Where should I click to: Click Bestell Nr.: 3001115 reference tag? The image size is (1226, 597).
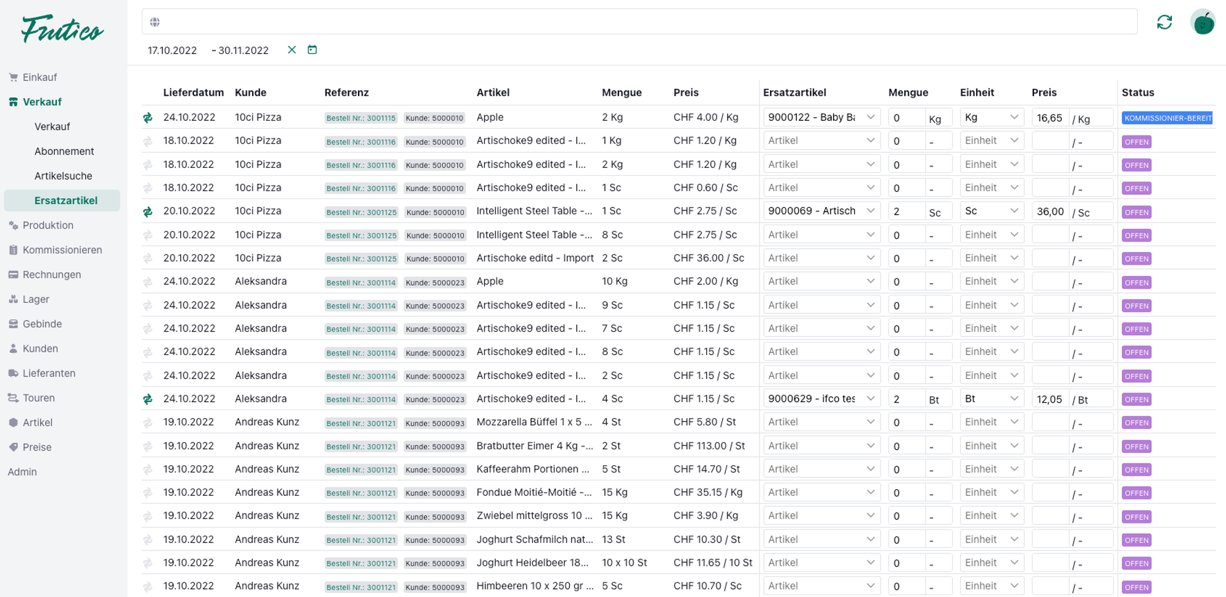click(360, 118)
